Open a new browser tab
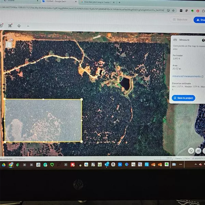Image resolution: width=205 pixels, height=205 pixels. [x=119, y=2]
